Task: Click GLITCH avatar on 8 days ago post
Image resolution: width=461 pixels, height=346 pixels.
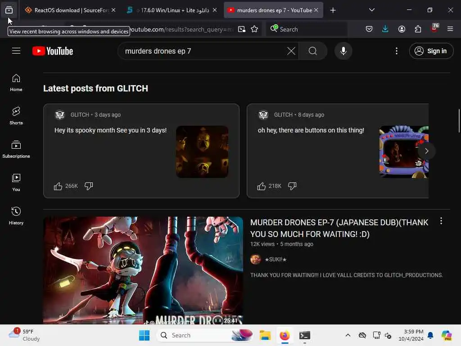Action: tap(263, 115)
